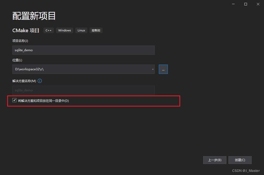Click the 项目名称 field containing sqlite_demo
This screenshot has width=264, height=175.
click(x=83, y=50)
